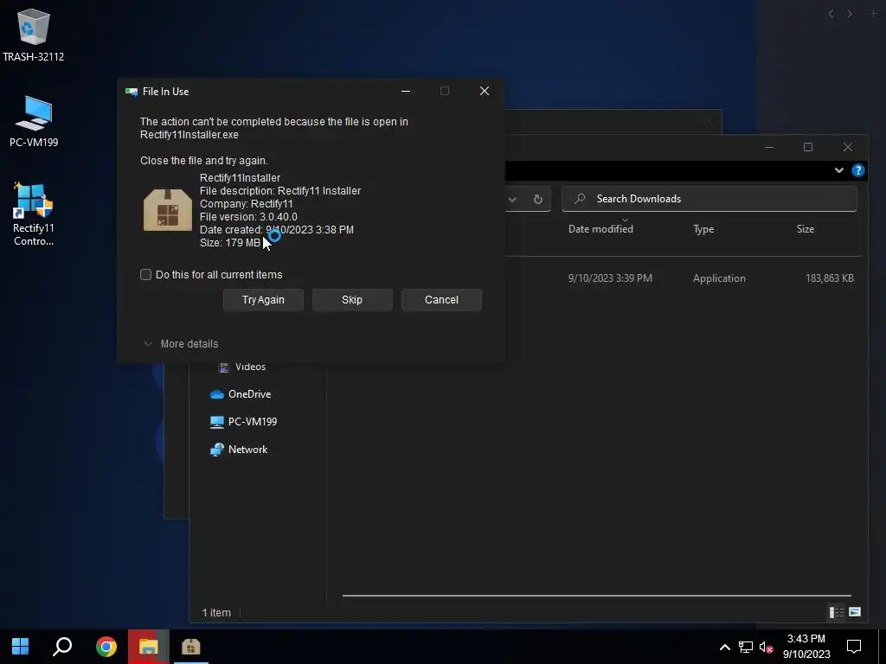Click the Try Again button
The width and height of the screenshot is (886, 664).
(x=263, y=300)
